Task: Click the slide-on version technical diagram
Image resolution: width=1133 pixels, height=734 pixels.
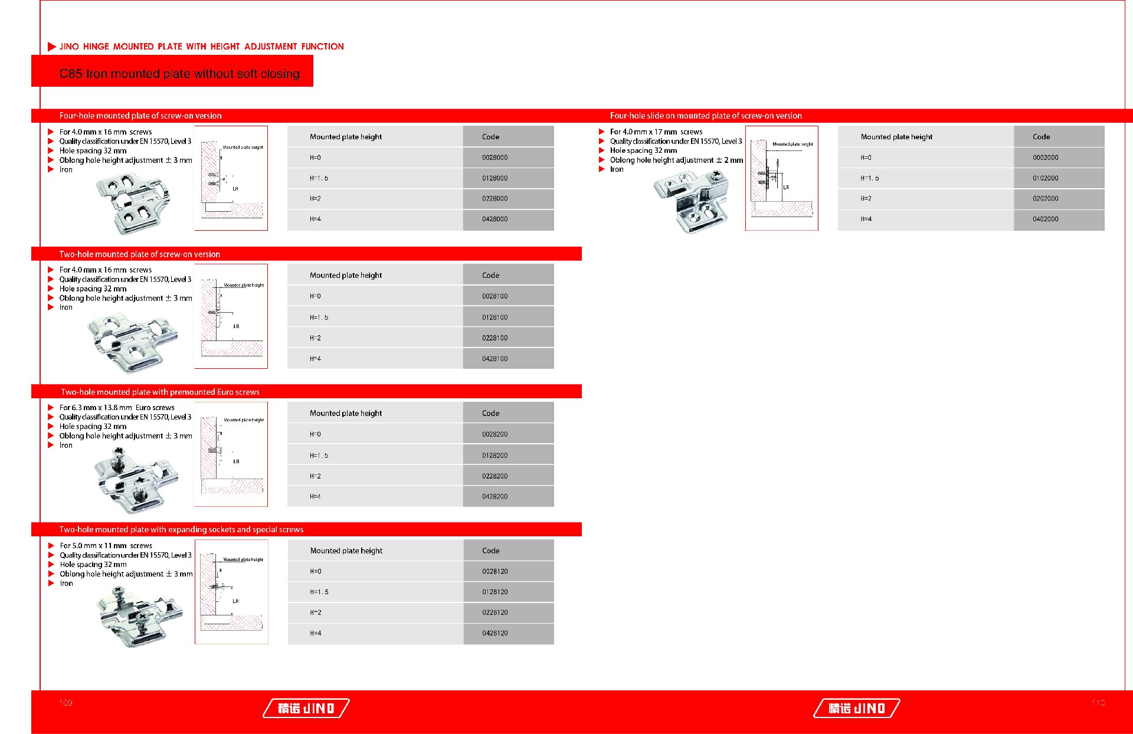Action: coord(781,178)
